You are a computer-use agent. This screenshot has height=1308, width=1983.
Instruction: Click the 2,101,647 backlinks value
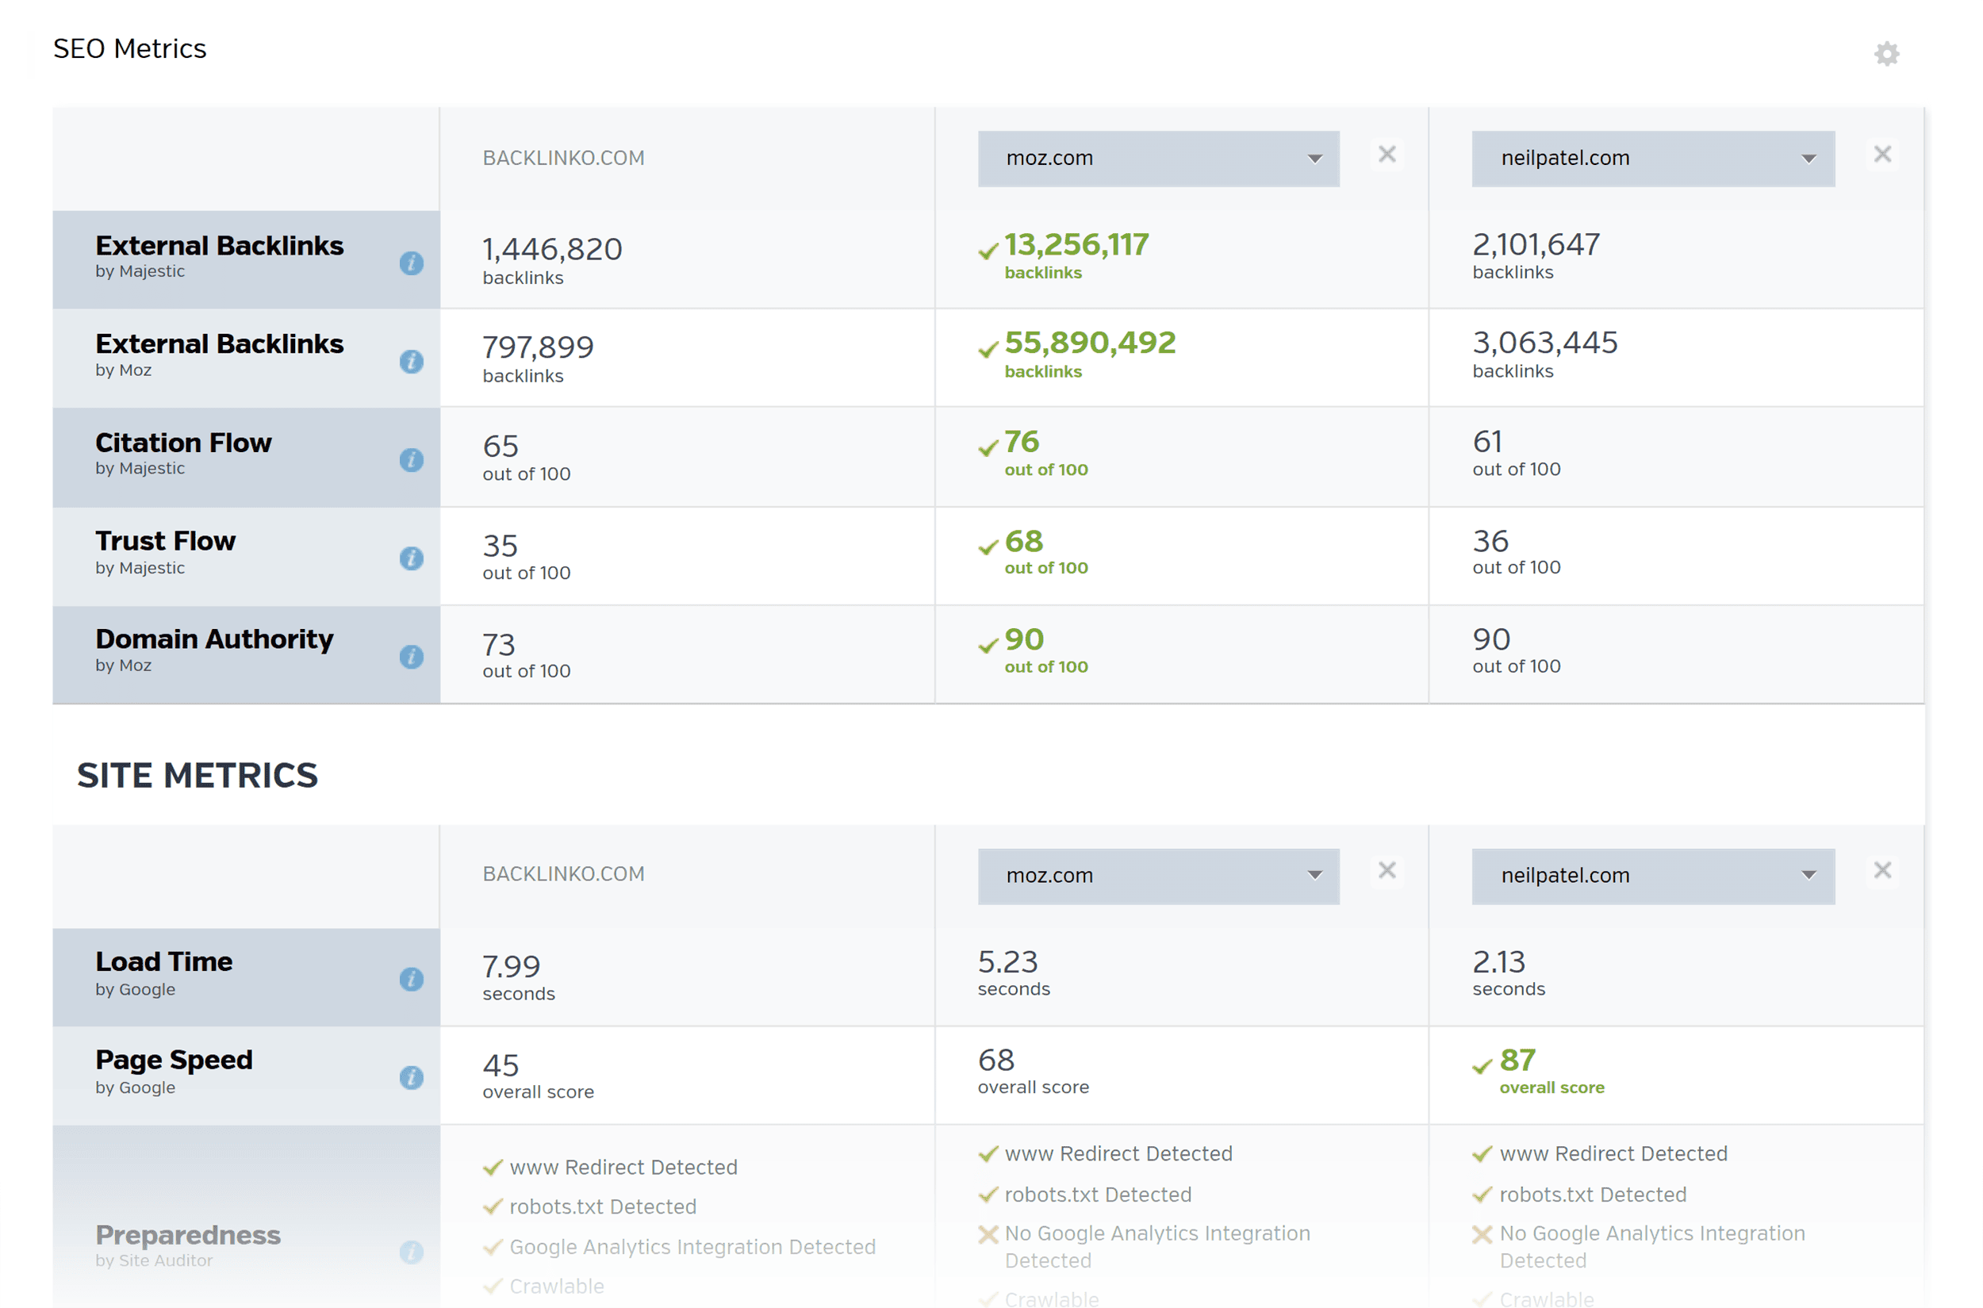tap(1536, 245)
